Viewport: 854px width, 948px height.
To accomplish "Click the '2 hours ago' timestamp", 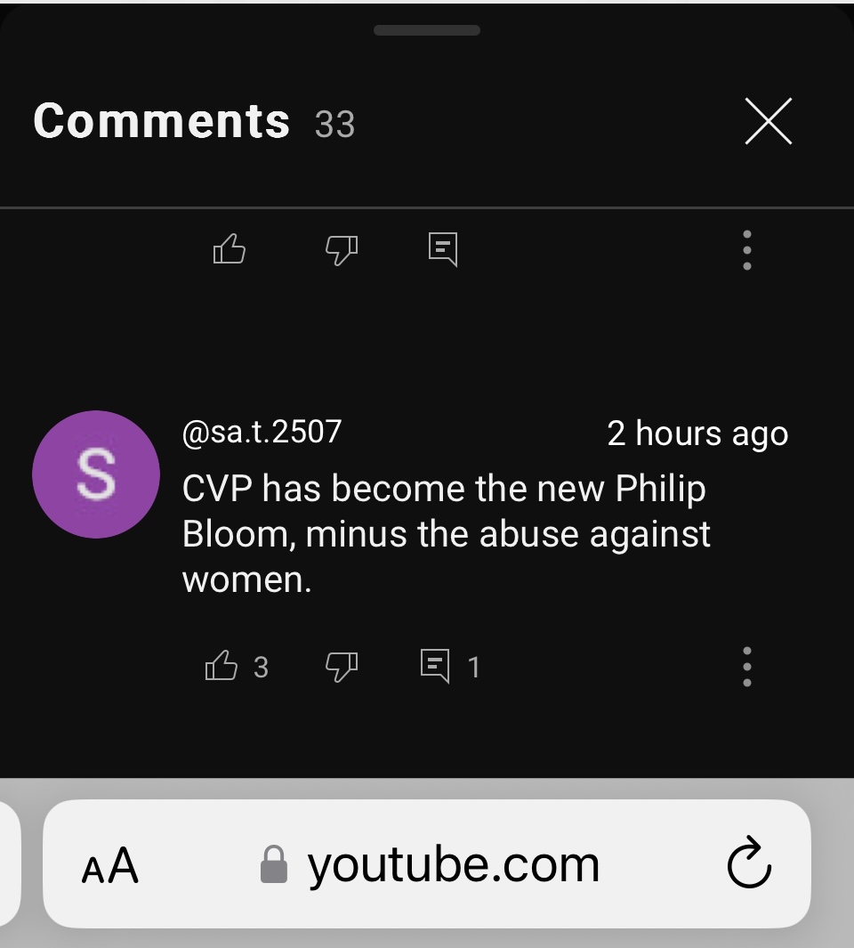I will pyautogui.click(x=697, y=434).
